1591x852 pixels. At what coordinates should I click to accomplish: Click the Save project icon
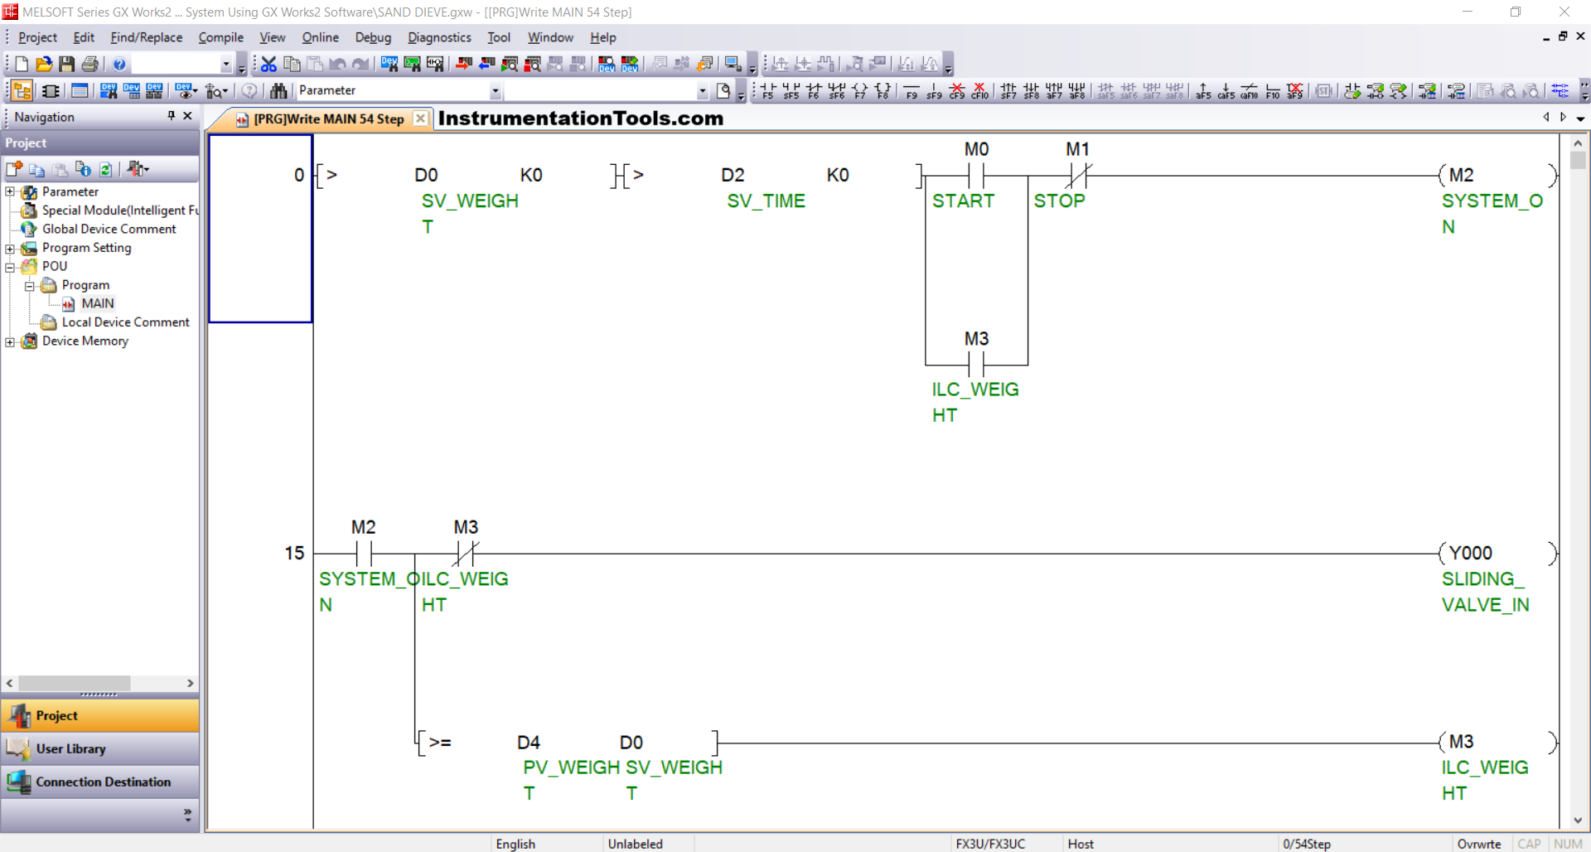pyautogui.click(x=67, y=64)
